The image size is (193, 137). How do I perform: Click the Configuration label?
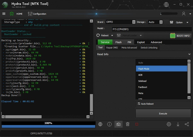pyautogui.click(x=40, y=14)
